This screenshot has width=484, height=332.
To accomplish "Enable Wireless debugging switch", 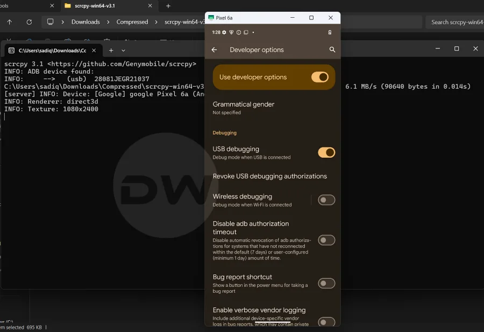I will [326, 200].
